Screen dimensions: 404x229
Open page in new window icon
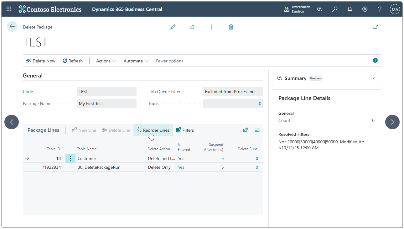(375, 27)
